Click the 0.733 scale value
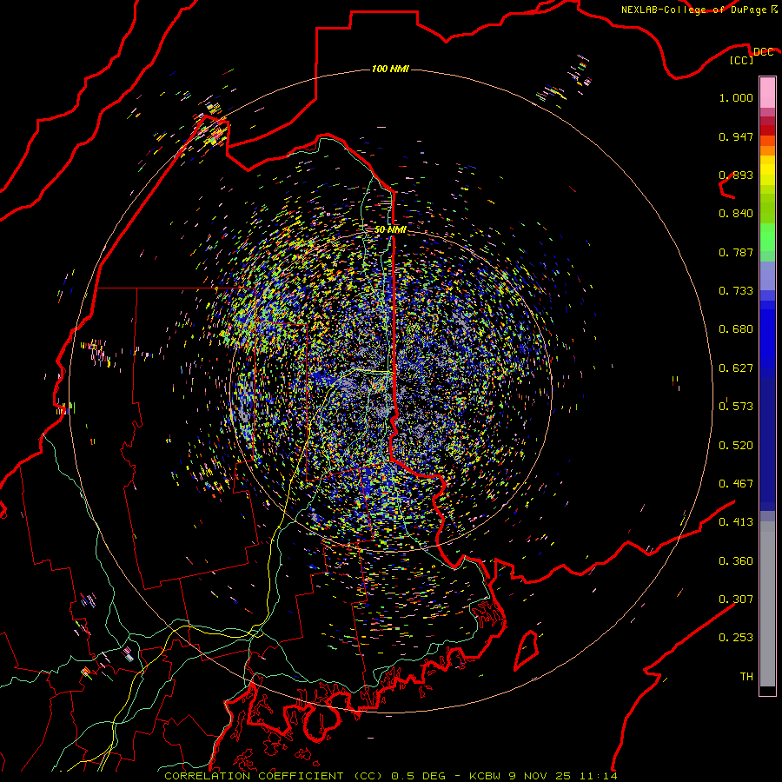Viewport: 782px width, 782px height. 736,291
